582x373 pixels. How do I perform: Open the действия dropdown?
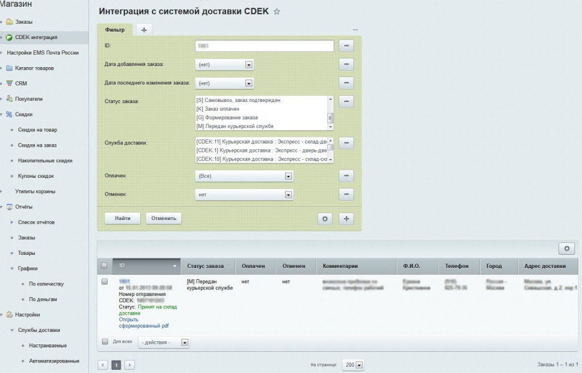[x=164, y=343]
